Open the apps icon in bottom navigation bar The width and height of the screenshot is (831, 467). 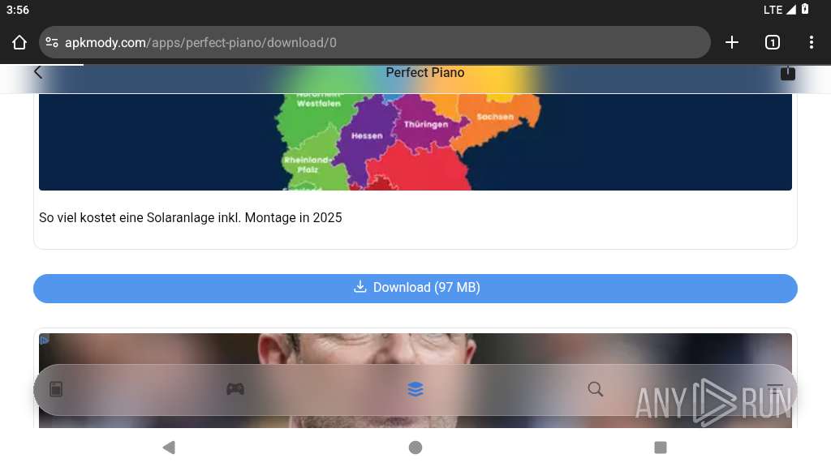[x=56, y=389]
